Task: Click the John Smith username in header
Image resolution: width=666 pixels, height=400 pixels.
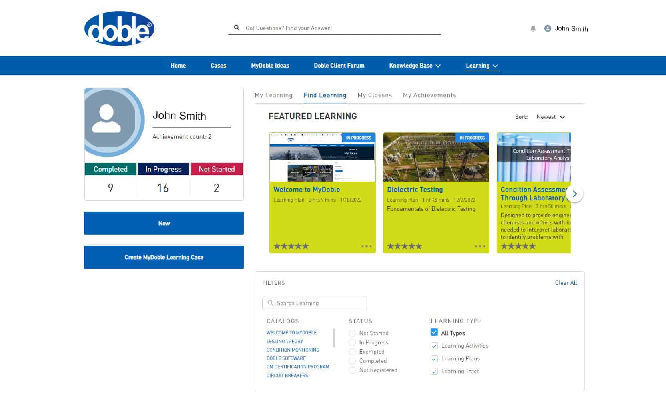Action: tap(571, 29)
